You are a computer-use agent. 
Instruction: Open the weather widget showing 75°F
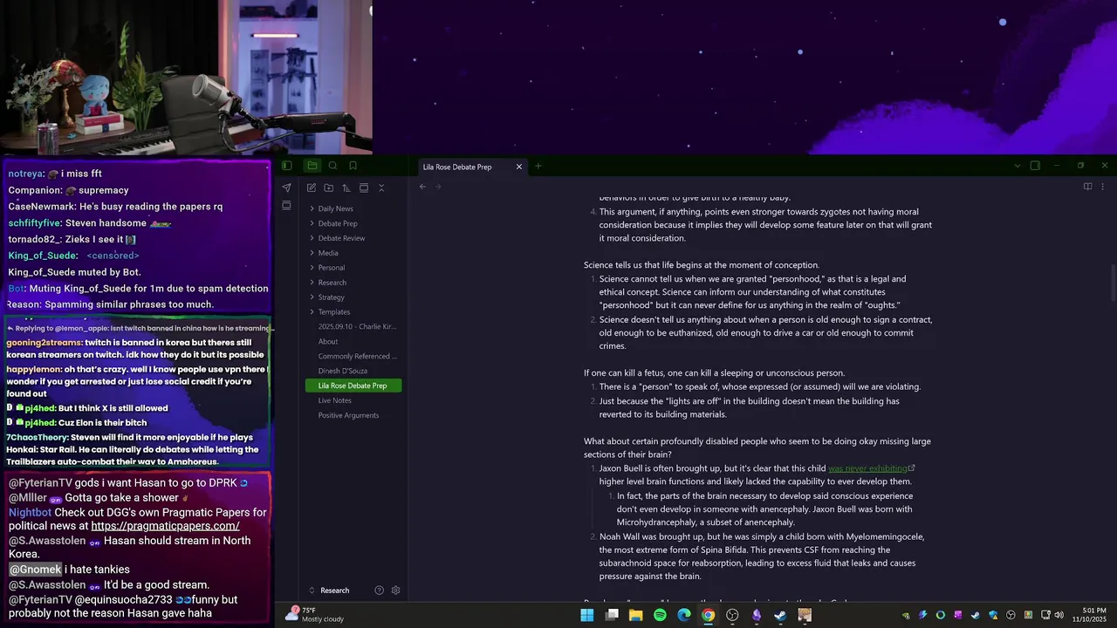coord(314,614)
